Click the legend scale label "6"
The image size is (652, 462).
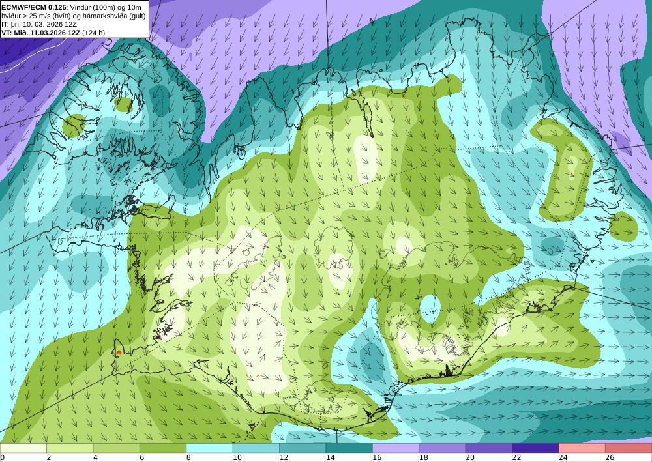(141, 457)
